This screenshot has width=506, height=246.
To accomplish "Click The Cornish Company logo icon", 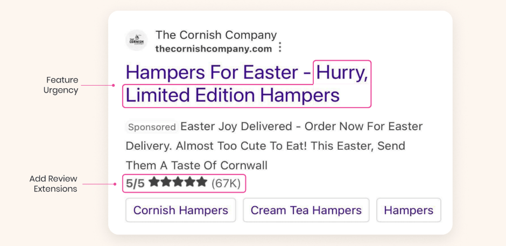I will point(136,41).
